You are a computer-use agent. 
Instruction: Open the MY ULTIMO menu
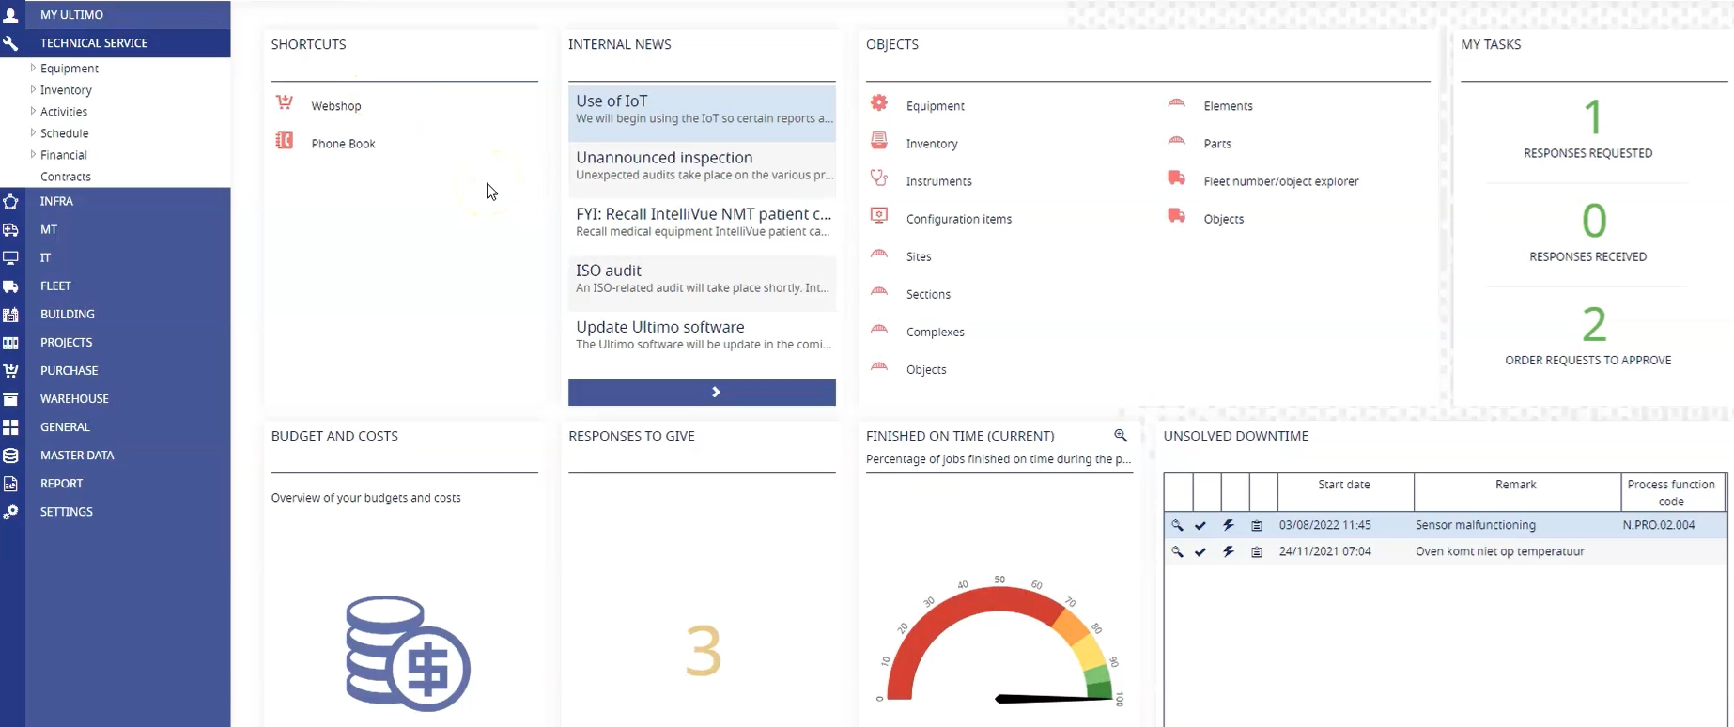71,15
